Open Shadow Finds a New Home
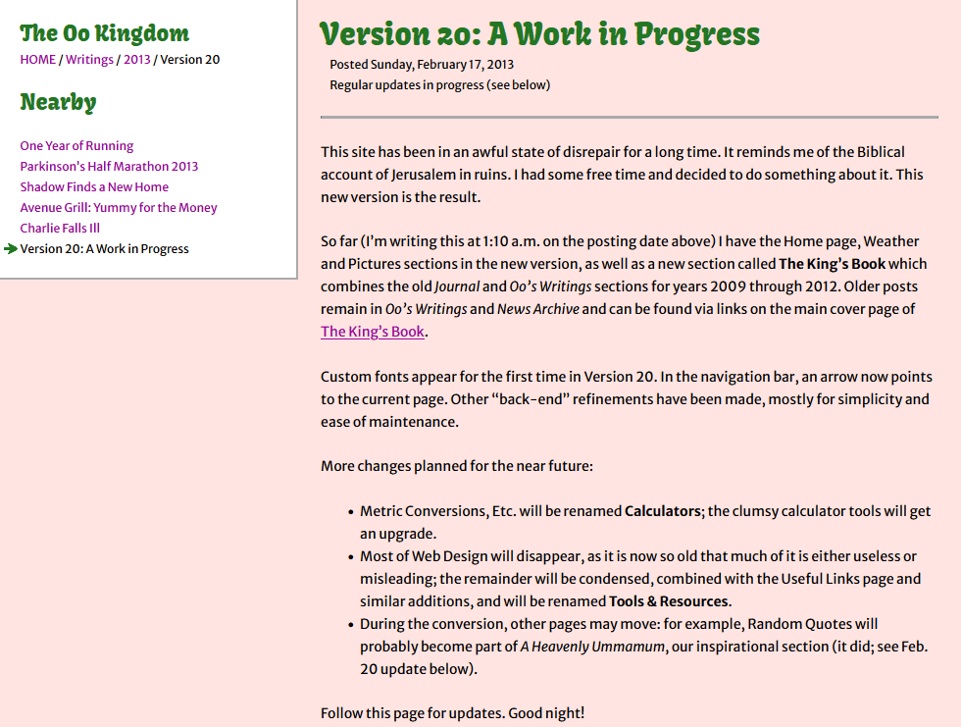 (94, 187)
